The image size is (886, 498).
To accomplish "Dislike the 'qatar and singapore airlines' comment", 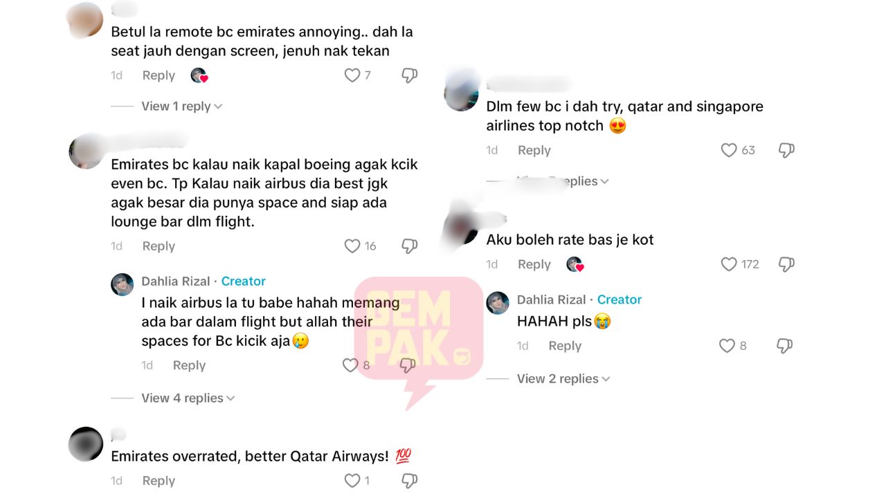I will pos(786,150).
